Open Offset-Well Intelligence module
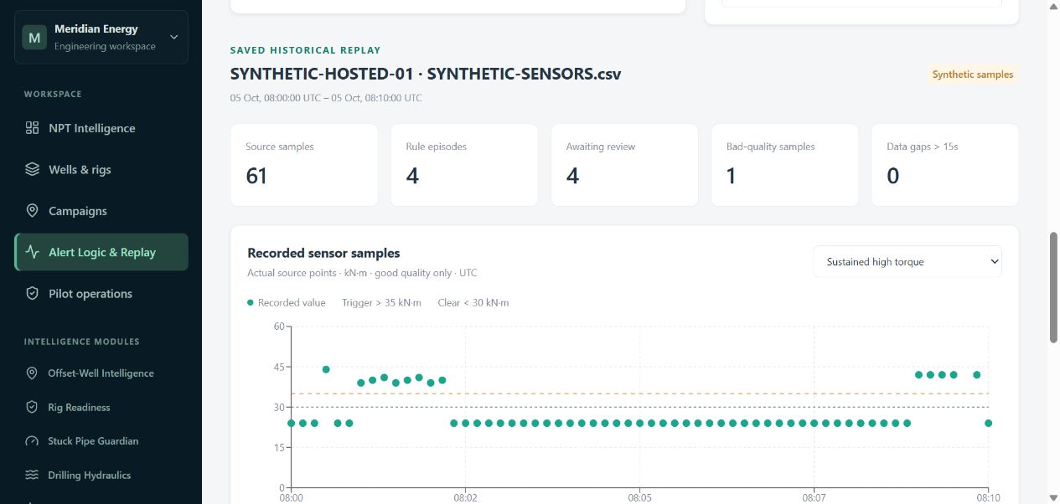 click(x=101, y=373)
